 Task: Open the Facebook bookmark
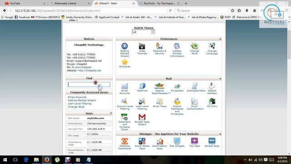click(x=22, y=17)
